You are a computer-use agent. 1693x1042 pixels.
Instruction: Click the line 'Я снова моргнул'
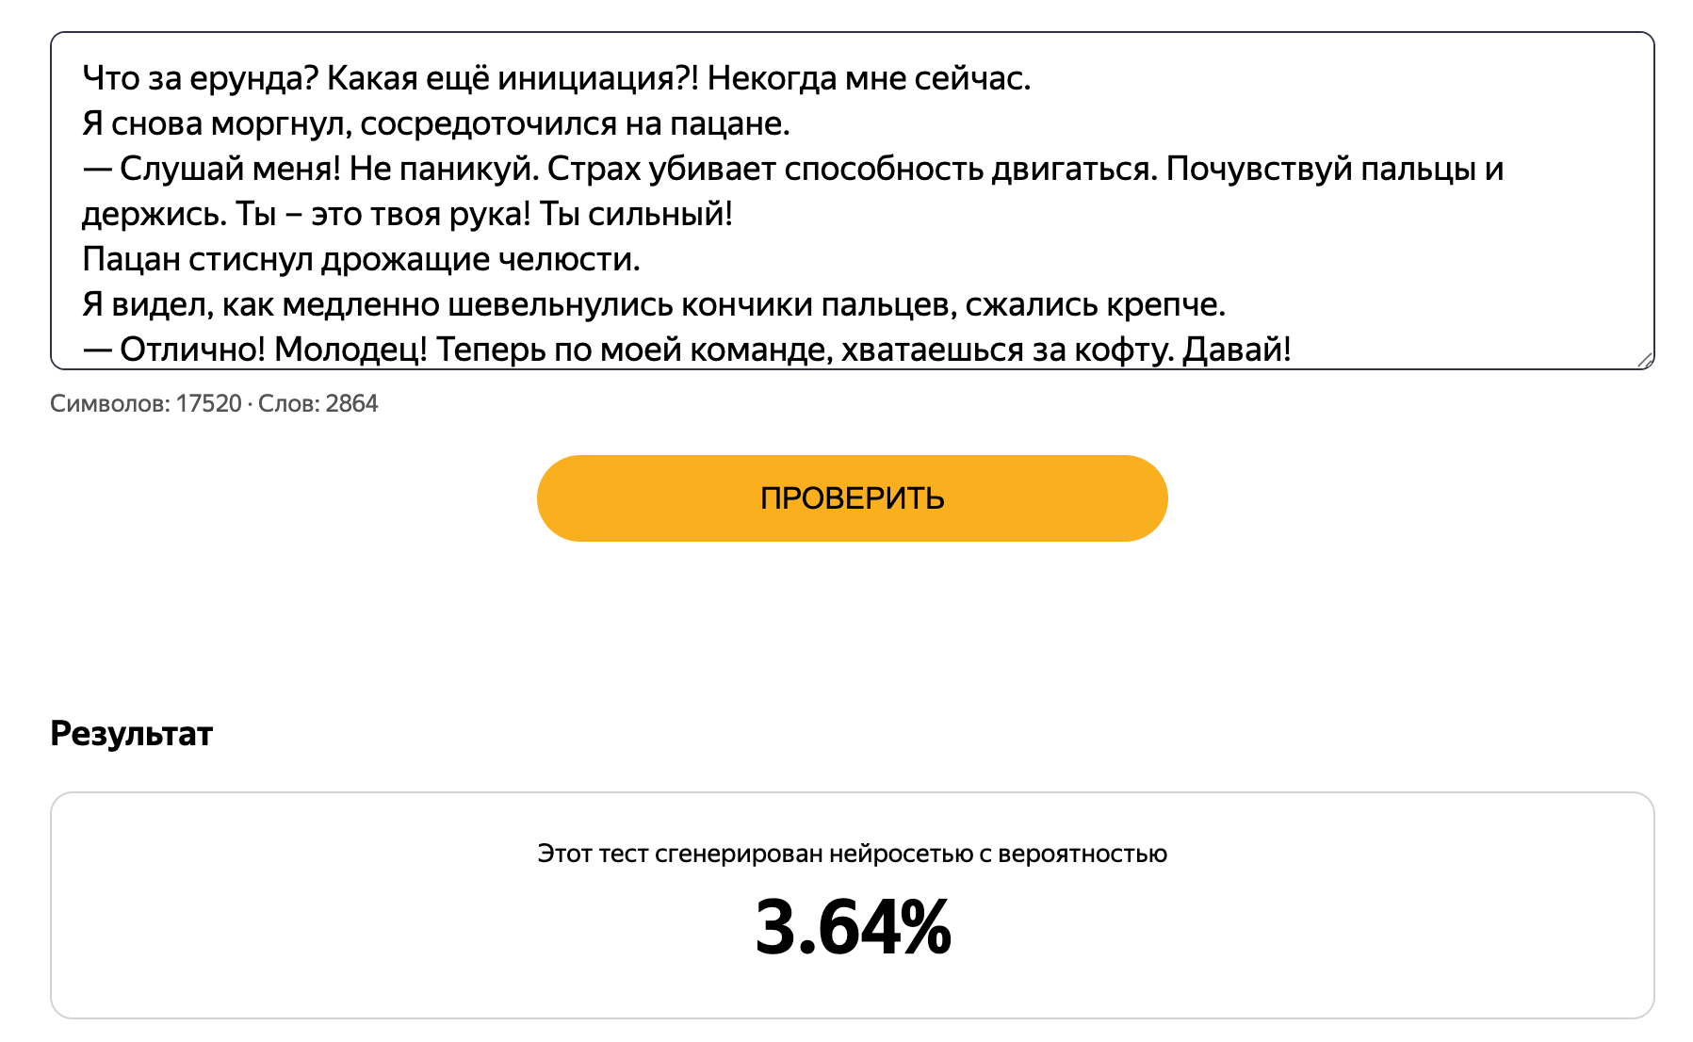coord(435,123)
